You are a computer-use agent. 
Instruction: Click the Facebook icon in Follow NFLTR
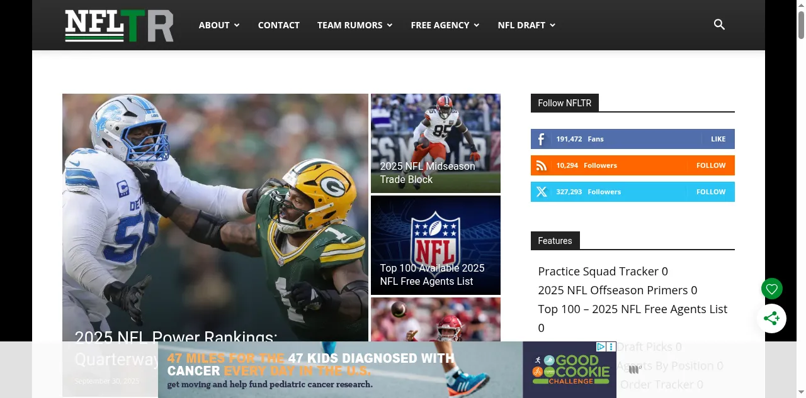541,139
